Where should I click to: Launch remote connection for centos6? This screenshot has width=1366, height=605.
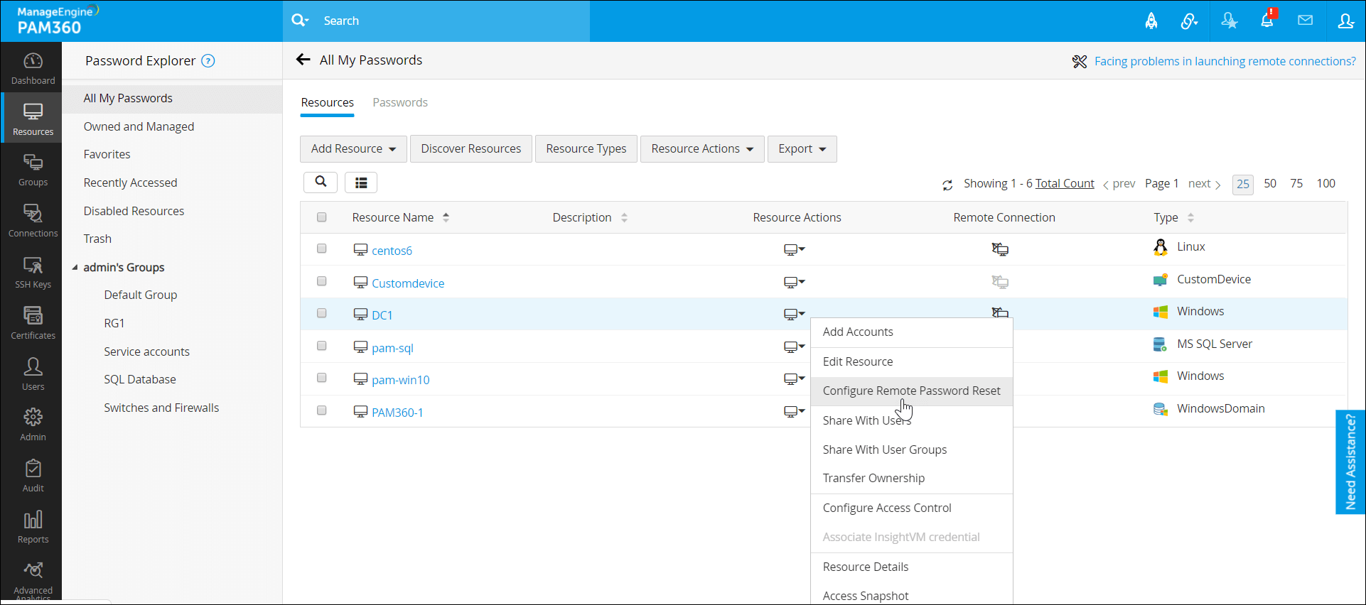1000,249
